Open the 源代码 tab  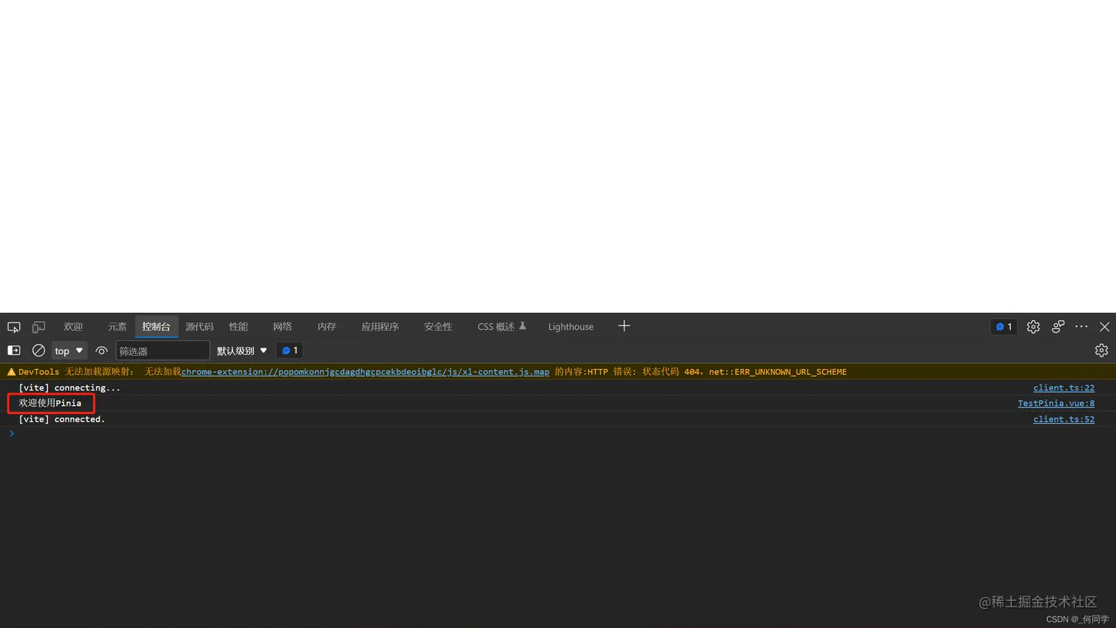click(x=199, y=327)
